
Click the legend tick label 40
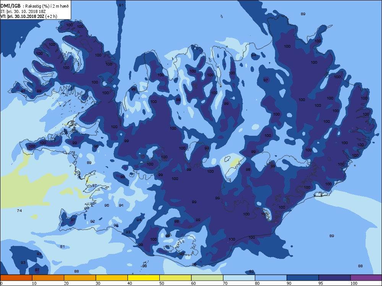point(129,283)
